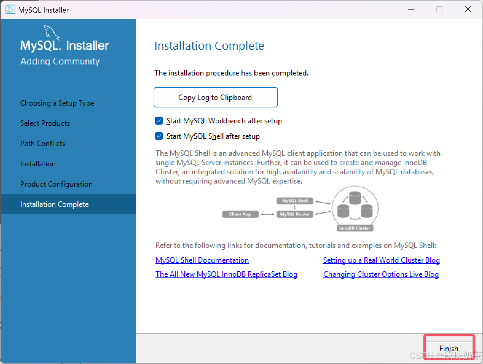
Task: Select the Product Configuration step
Action: tap(57, 184)
